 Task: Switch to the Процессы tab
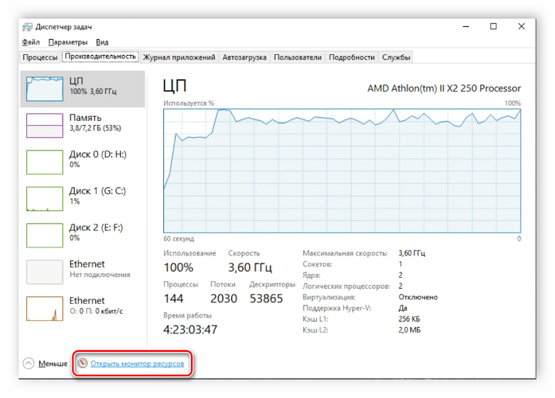39,58
